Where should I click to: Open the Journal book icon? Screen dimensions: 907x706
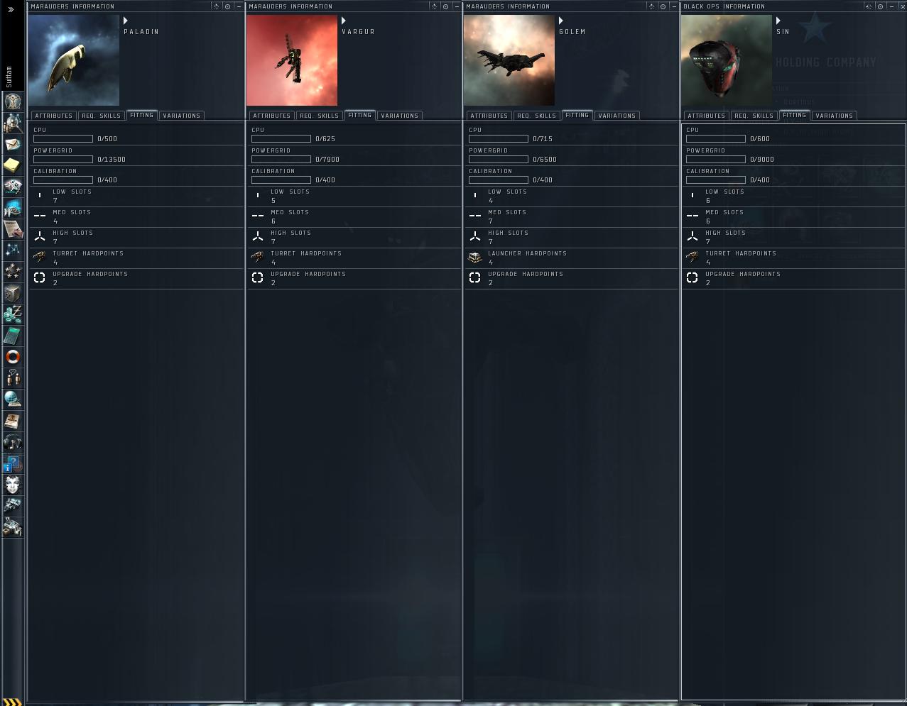[13, 421]
